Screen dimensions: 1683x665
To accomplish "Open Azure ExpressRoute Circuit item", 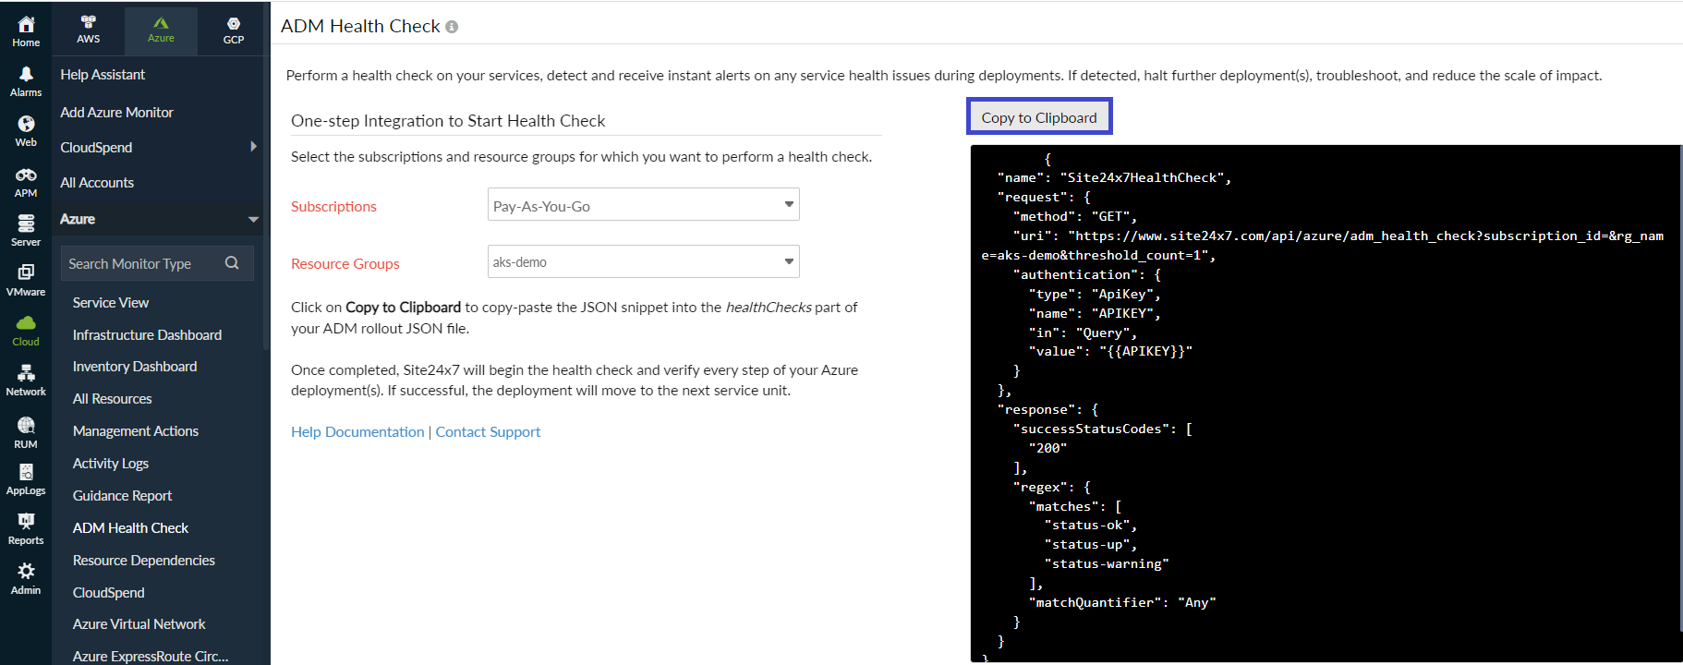I will (x=151, y=657).
